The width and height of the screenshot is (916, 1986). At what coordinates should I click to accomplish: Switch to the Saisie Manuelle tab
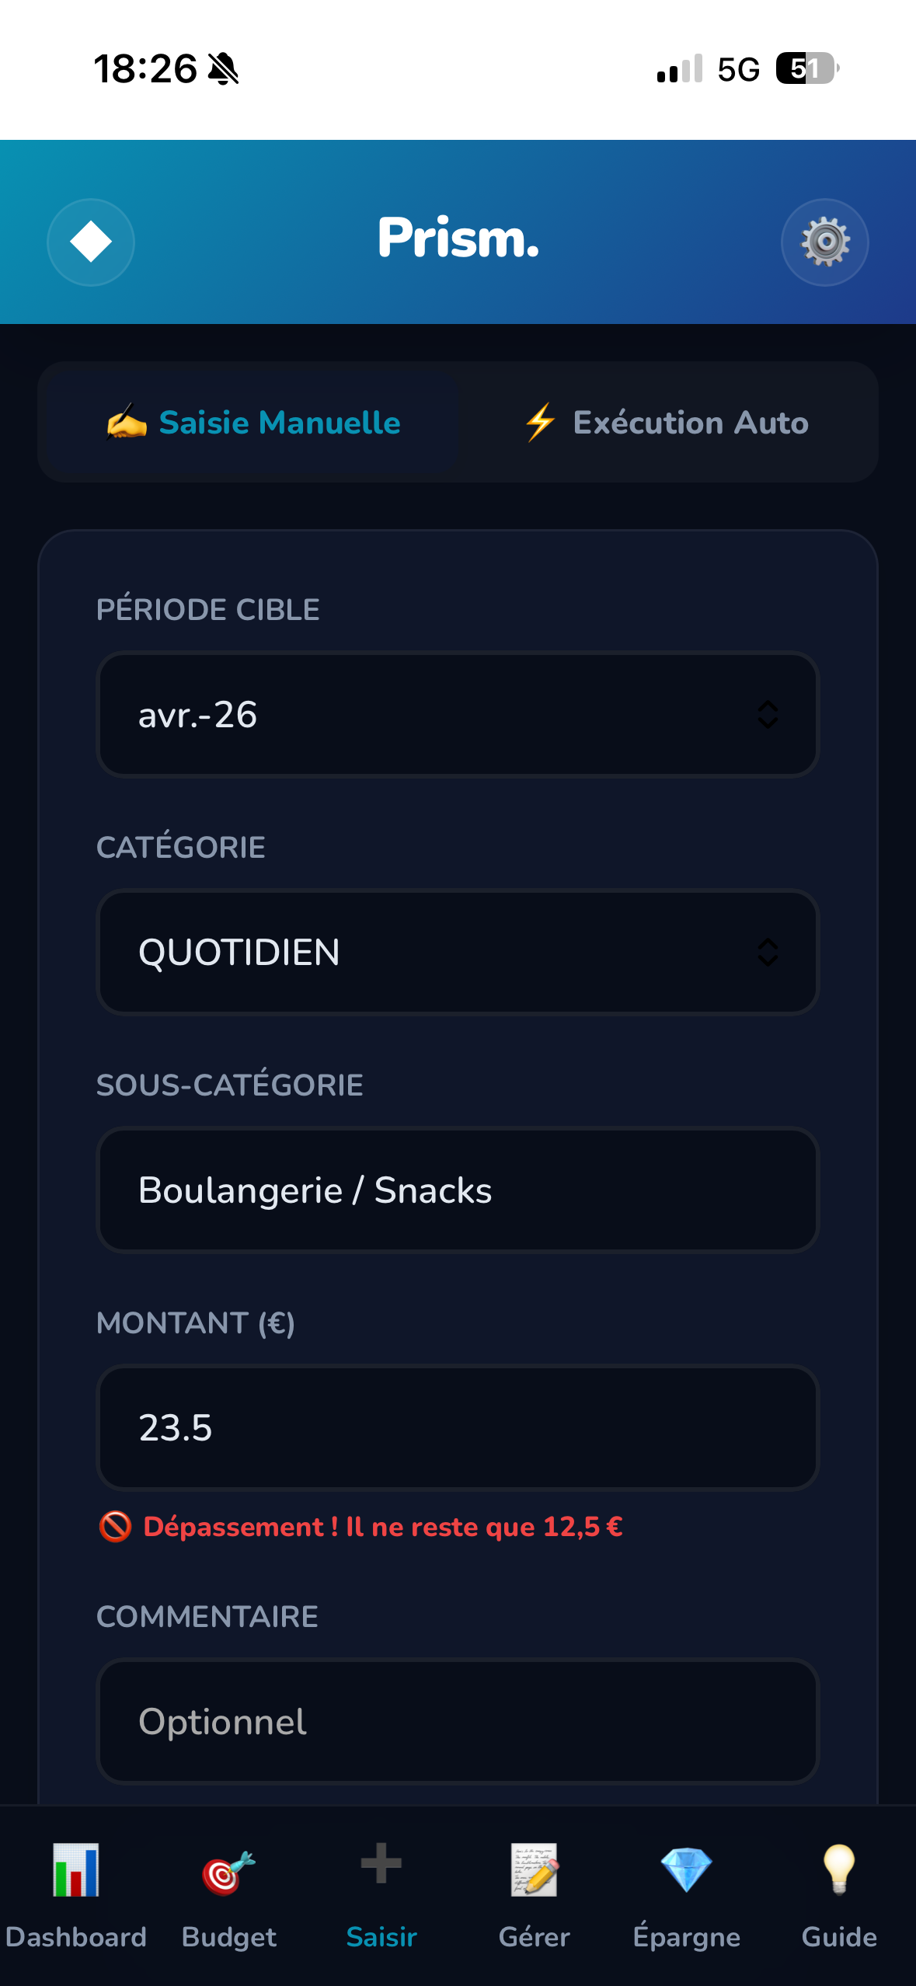(253, 423)
